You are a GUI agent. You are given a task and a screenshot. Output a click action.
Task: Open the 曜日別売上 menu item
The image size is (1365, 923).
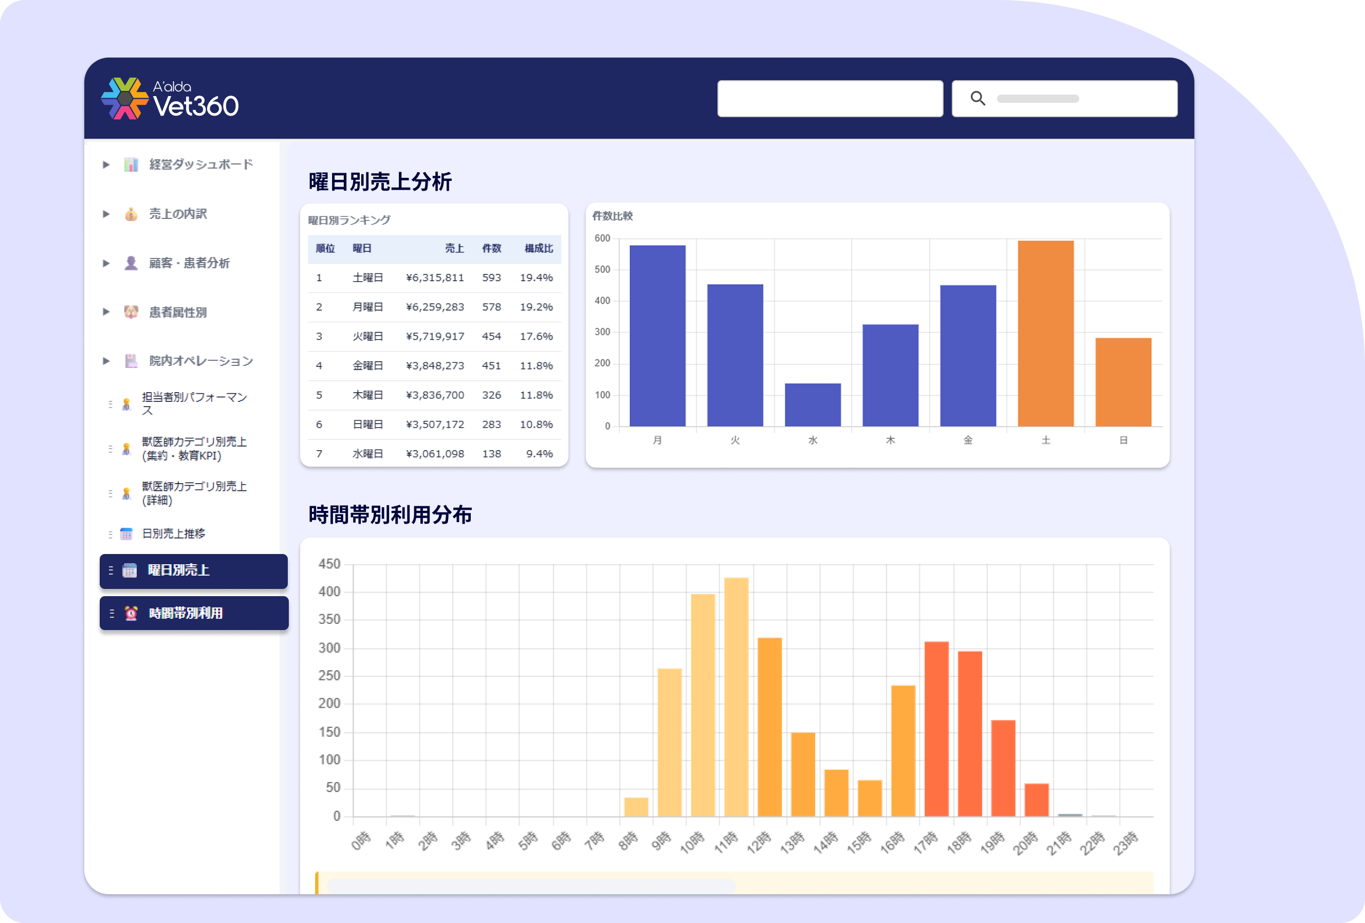[193, 571]
